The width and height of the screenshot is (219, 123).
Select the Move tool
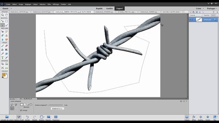tap(2, 21)
